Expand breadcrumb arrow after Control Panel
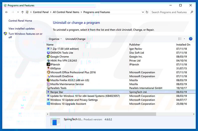198x131 pixels. (51, 12)
